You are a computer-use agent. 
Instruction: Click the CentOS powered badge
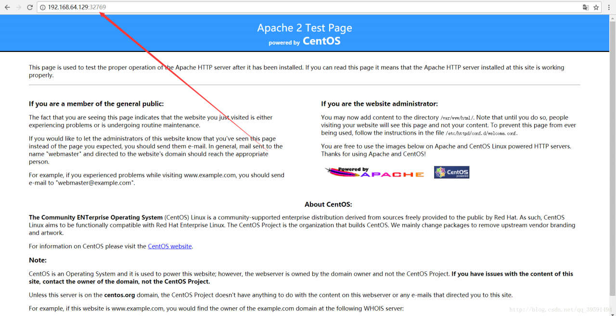(451, 172)
